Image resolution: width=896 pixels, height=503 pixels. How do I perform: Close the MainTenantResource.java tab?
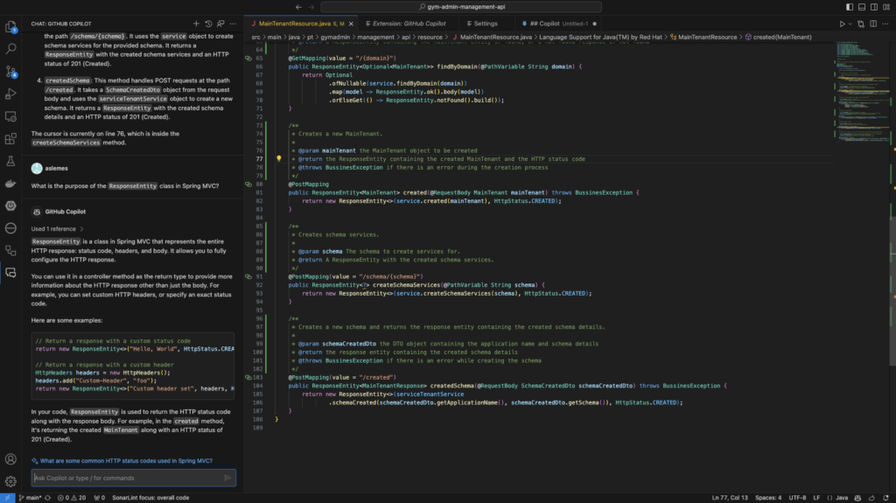[351, 24]
